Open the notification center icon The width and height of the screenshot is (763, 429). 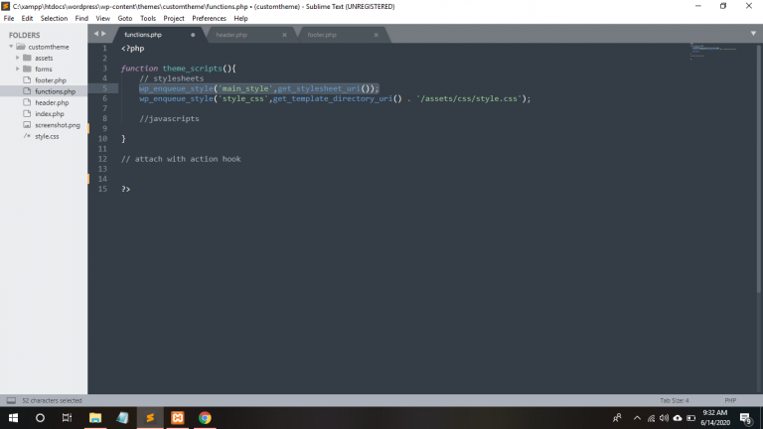pyautogui.click(x=745, y=418)
